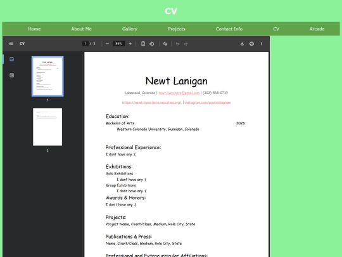The width and height of the screenshot is (342, 257).
Task: Open the Arcade page
Action: 317,29
